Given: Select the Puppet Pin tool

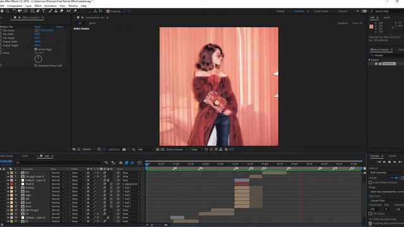Looking at the screenshot, I should tap(75, 11).
